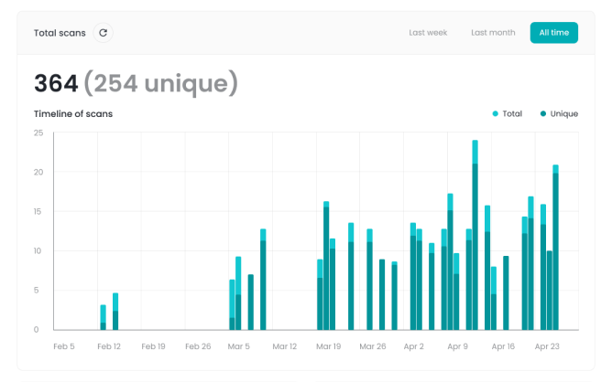Toggle the Total series legend label
This screenshot has width=612, height=382.
(x=512, y=114)
